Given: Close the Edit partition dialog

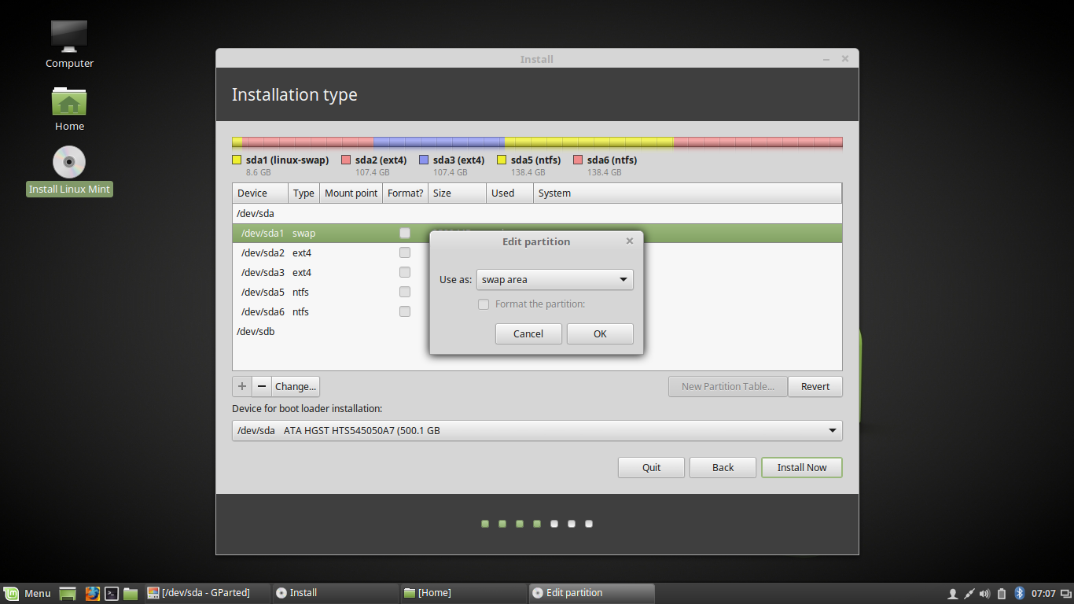Looking at the screenshot, I should pos(629,241).
